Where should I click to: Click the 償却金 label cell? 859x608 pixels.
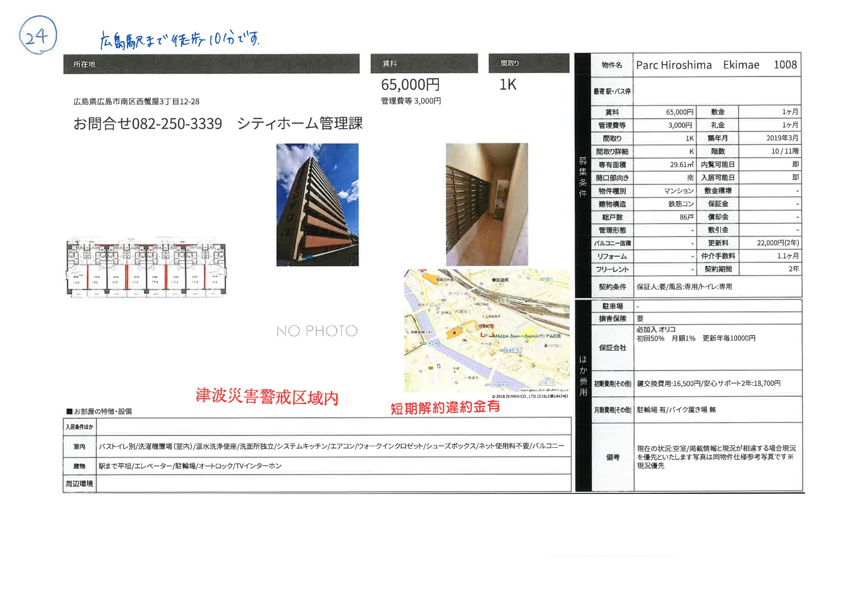(718, 217)
